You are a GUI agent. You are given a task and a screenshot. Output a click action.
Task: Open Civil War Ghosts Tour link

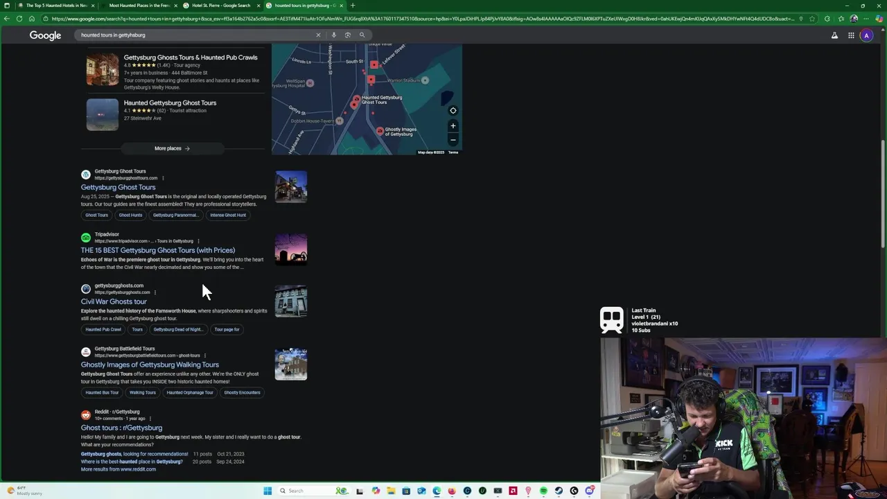point(114,301)
